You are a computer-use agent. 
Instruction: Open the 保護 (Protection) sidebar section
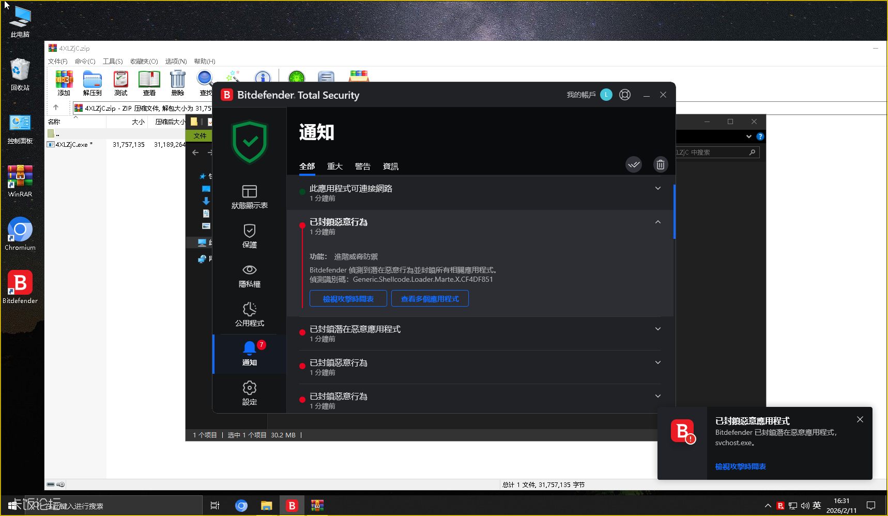click(249, 236)
